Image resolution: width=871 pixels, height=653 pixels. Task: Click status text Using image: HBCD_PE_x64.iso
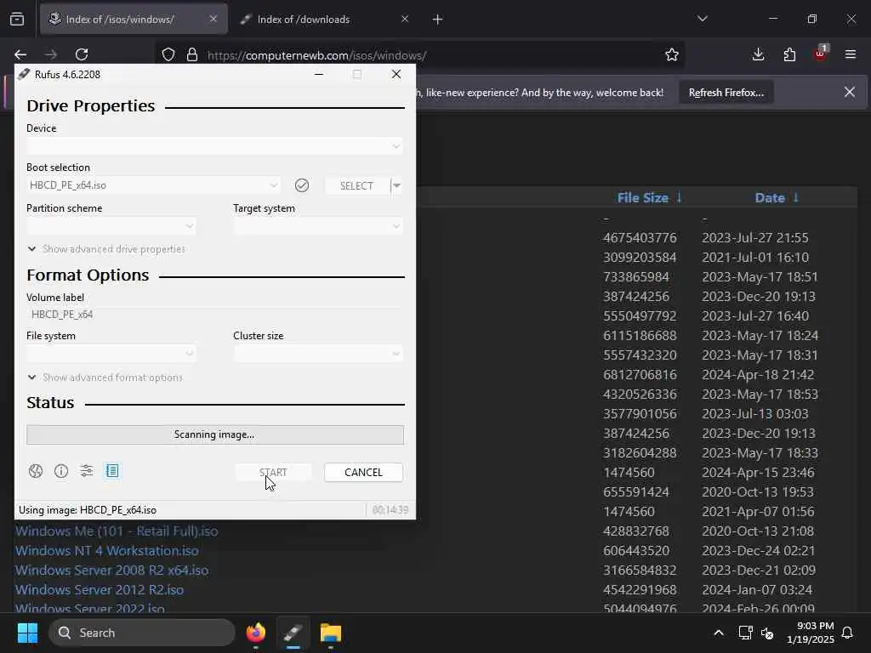click(x=88, y=510)
